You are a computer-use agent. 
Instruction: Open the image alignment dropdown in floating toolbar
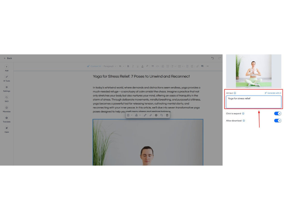[138, 115]
